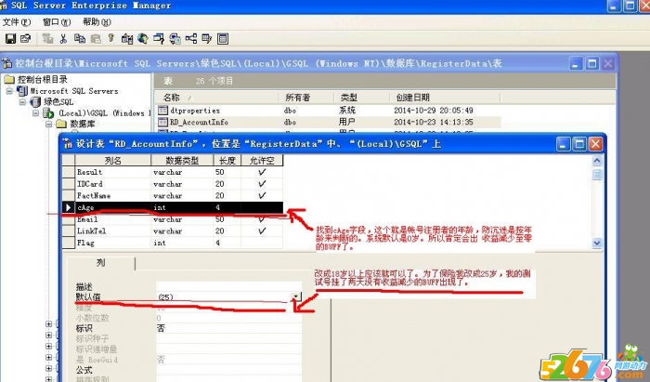Click the LinkTel column name cell
Image resolution: width=650 pixels, height=382 pixels.
(x=112, y=231)
